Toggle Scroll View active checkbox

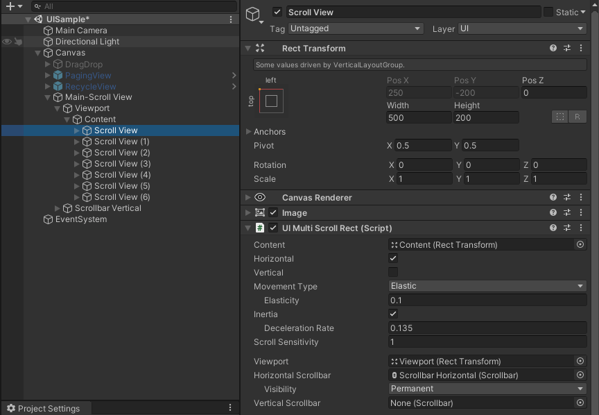[x=277, y=12]
